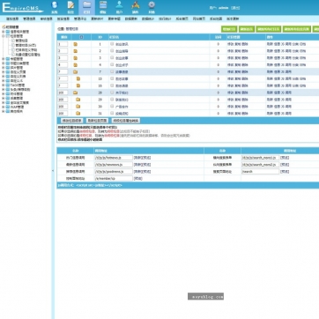Open 管理栏目(分页) tree entry
This screenshot has width=319, height=319.
(x=26, y=45)
